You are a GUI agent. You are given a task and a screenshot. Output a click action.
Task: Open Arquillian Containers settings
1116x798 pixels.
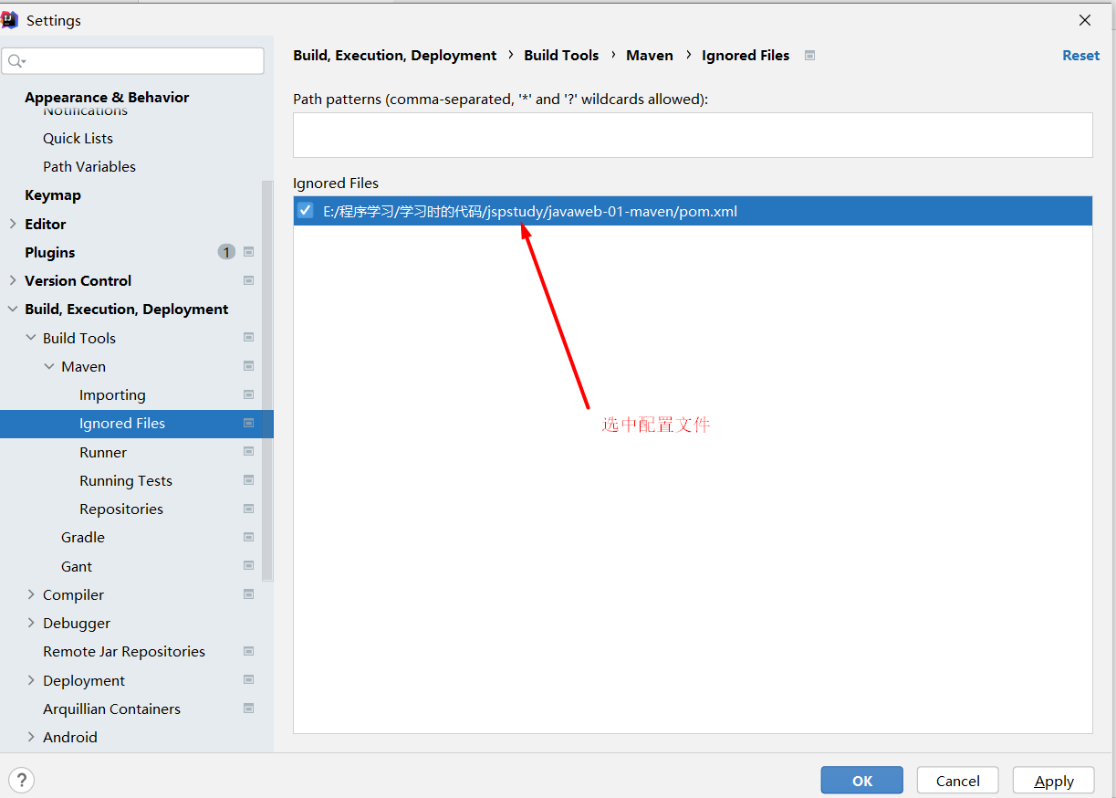click(x=111, y=709)
